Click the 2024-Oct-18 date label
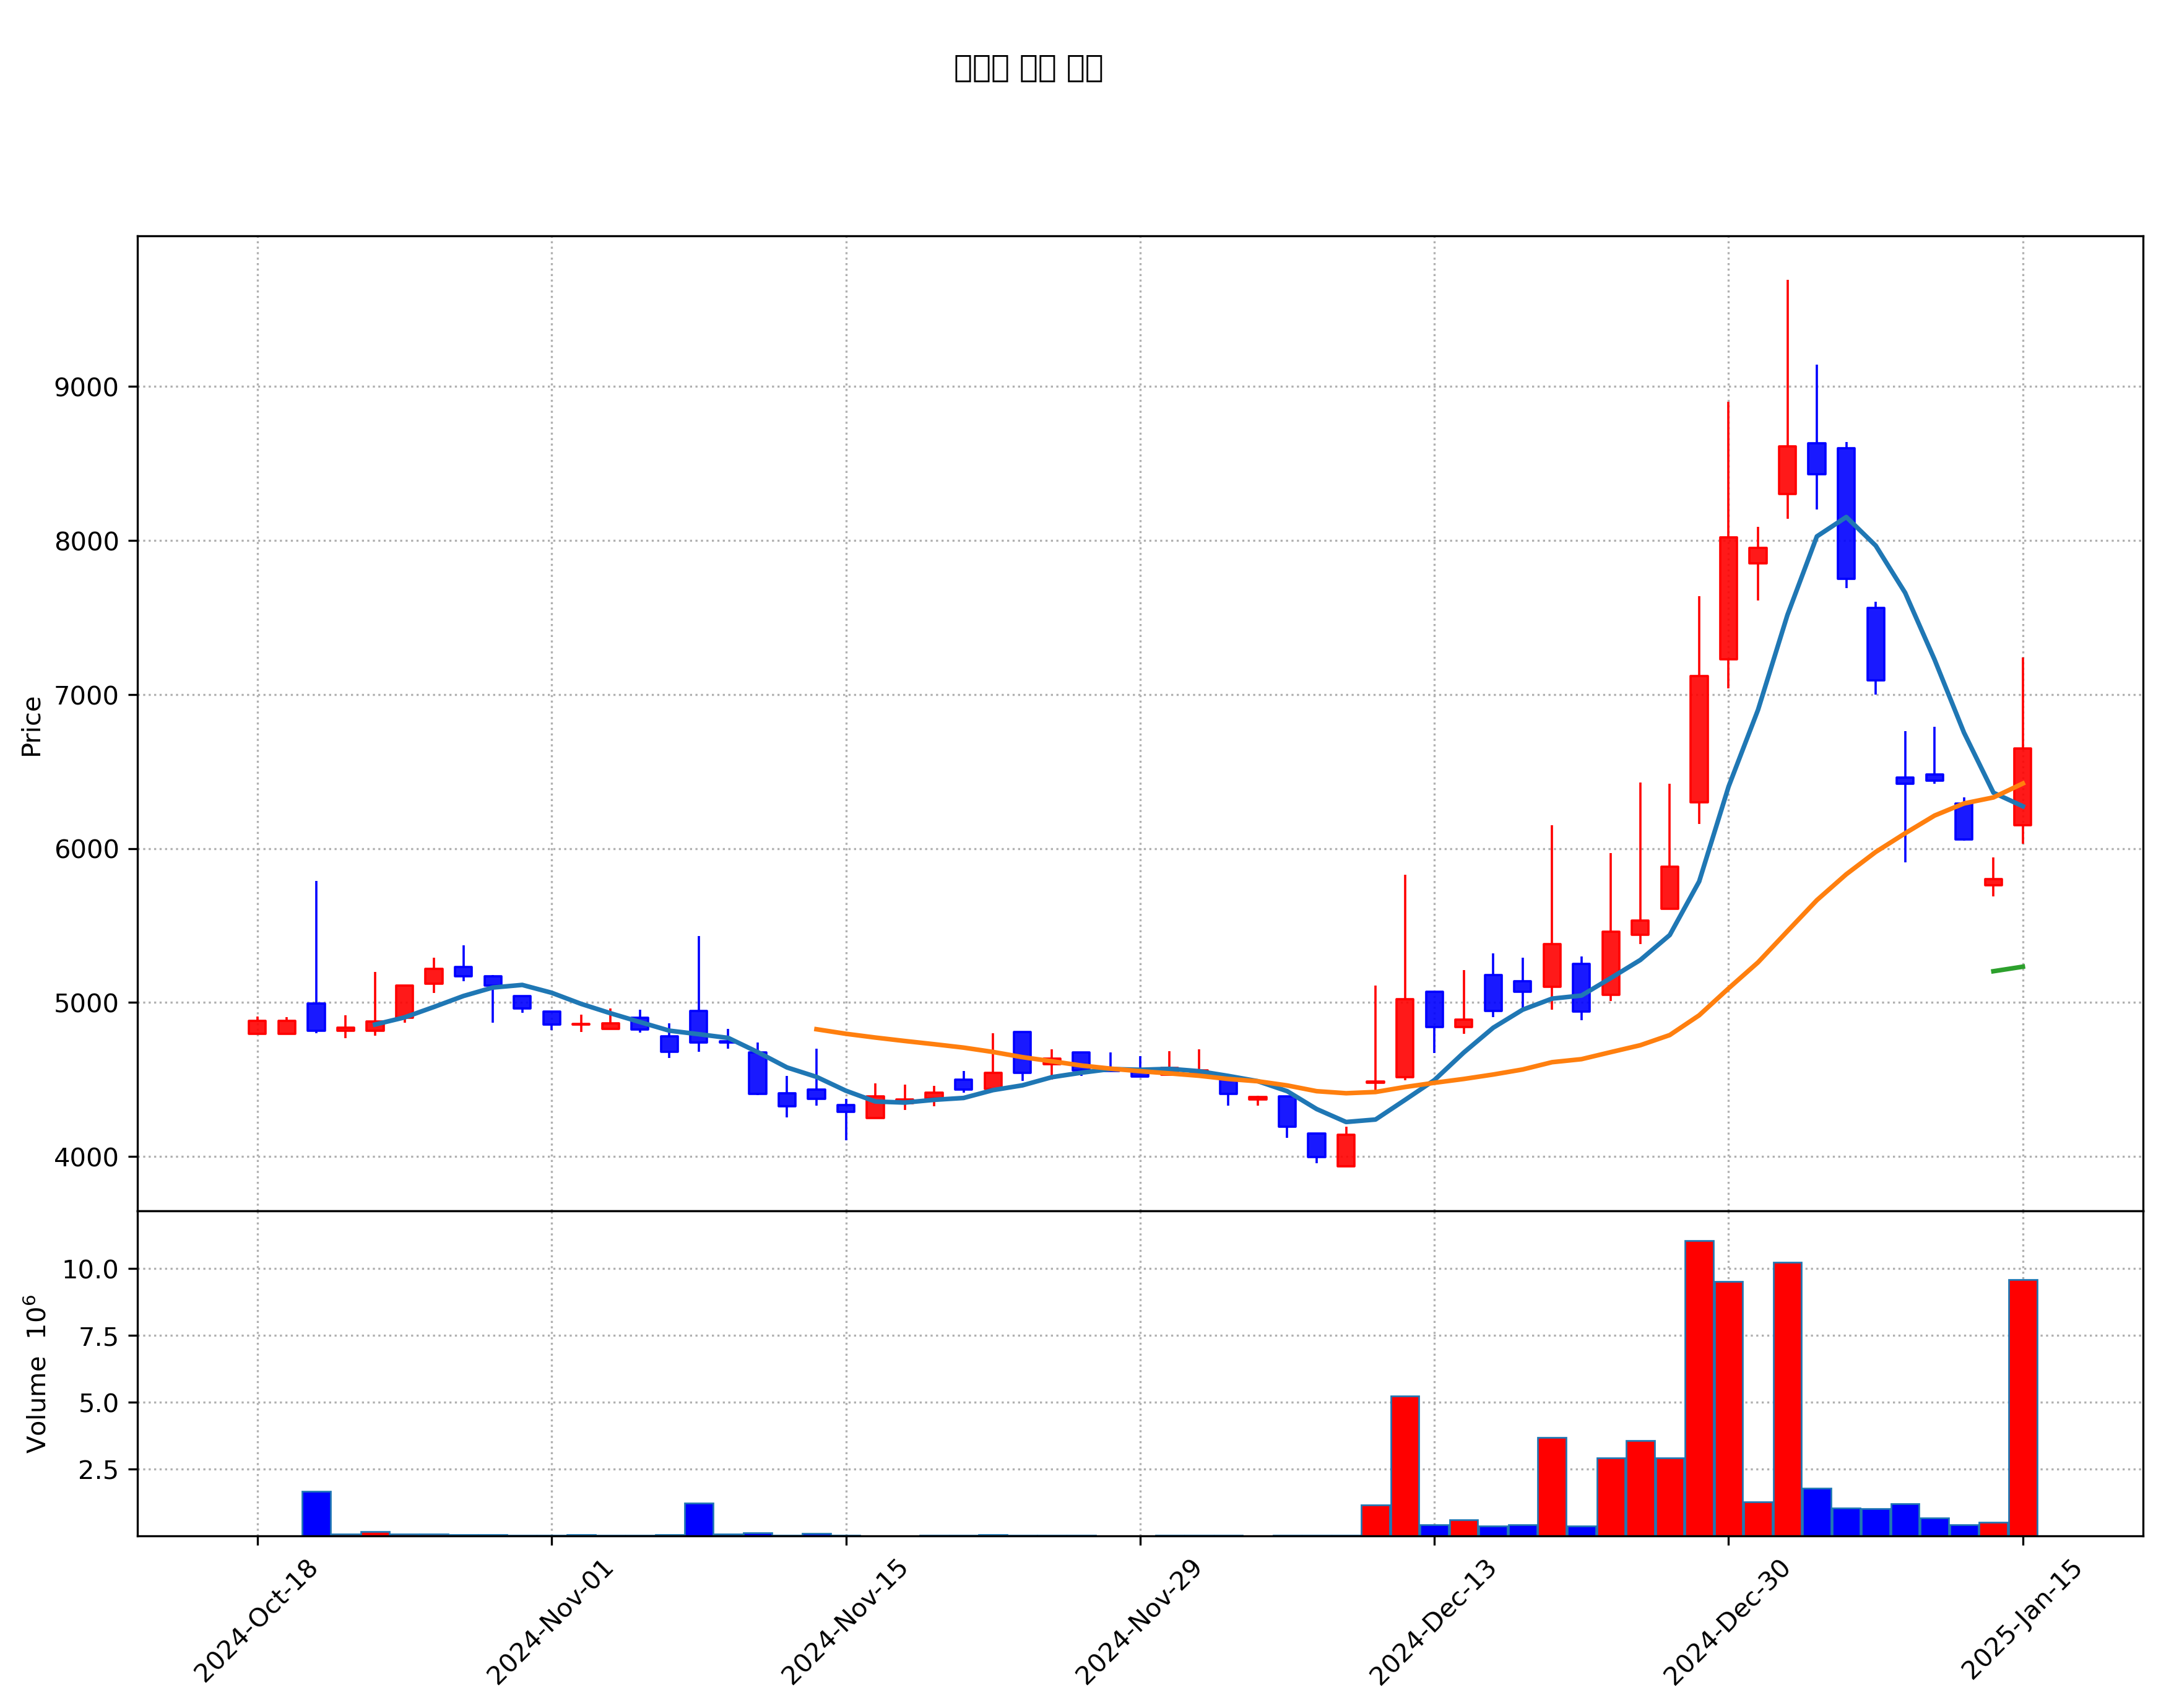 click(x=255, y=1621)
